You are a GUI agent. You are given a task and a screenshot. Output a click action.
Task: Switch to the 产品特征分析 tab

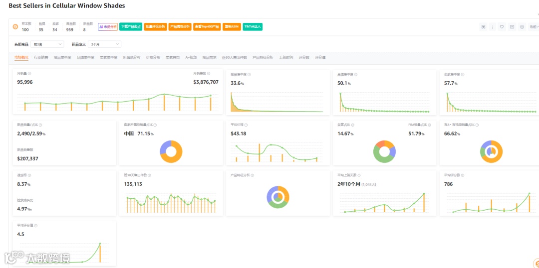pos(263,57)
